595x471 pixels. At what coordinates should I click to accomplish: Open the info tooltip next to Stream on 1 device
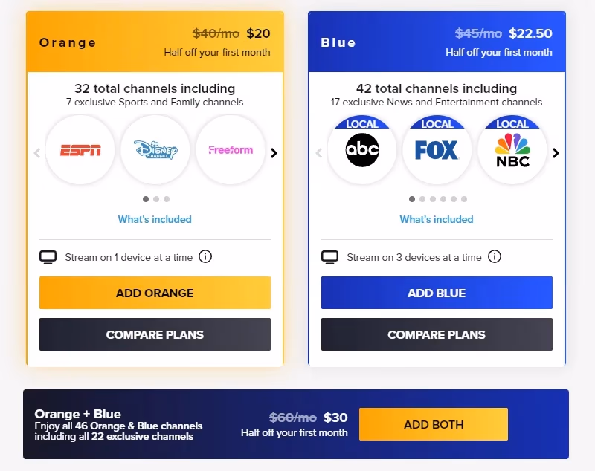point(206,256)
